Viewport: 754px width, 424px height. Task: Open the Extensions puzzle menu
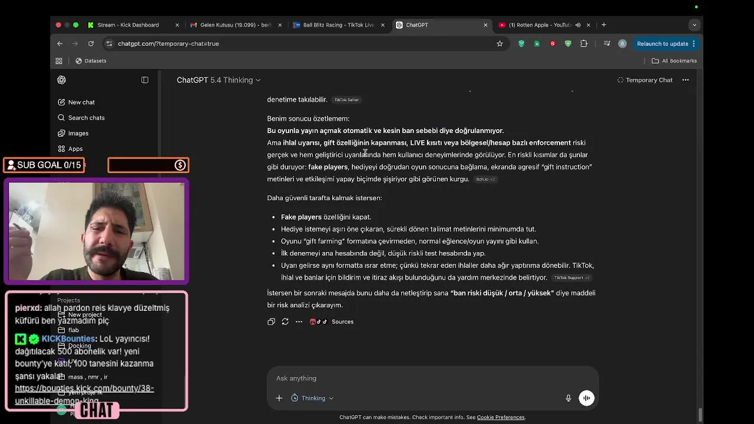(x=584, y=44)
